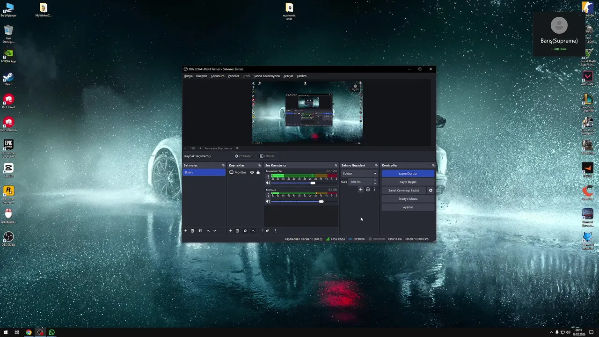599x337 pixels.
Task: Click Sanal Kamerayı Başlat button
Action: pyautogui.click(x=404, y=190)
